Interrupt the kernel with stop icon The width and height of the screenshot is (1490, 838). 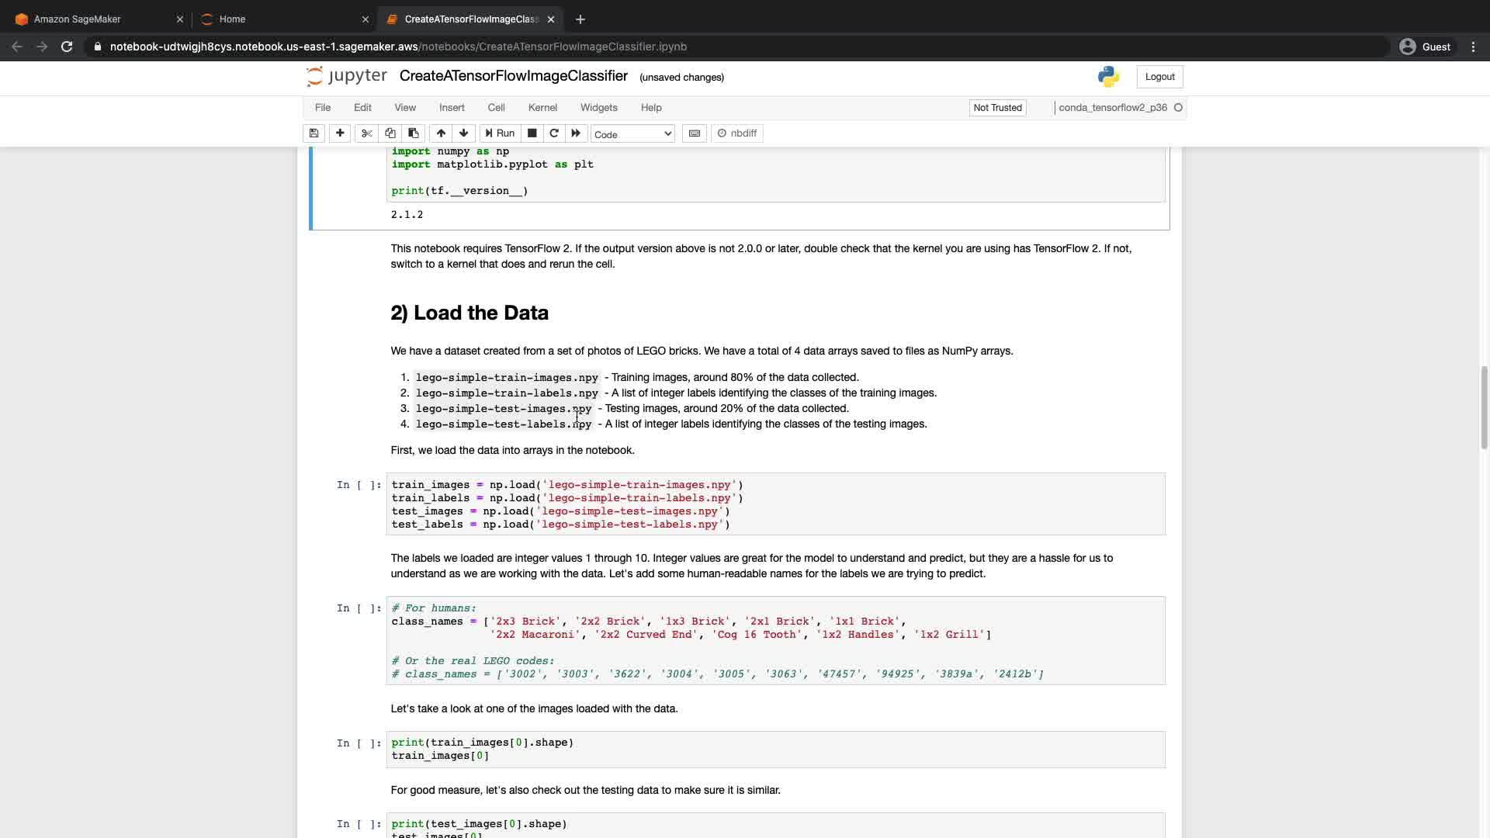pos(532,133)
